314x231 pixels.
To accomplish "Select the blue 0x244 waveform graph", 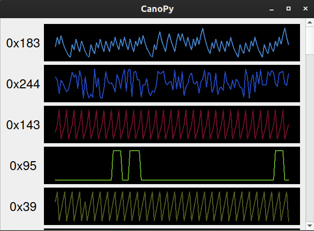I will click(172, 83).
